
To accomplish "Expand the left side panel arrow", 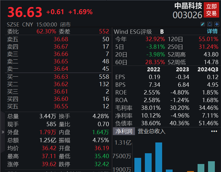I will [x=3, y=132].
